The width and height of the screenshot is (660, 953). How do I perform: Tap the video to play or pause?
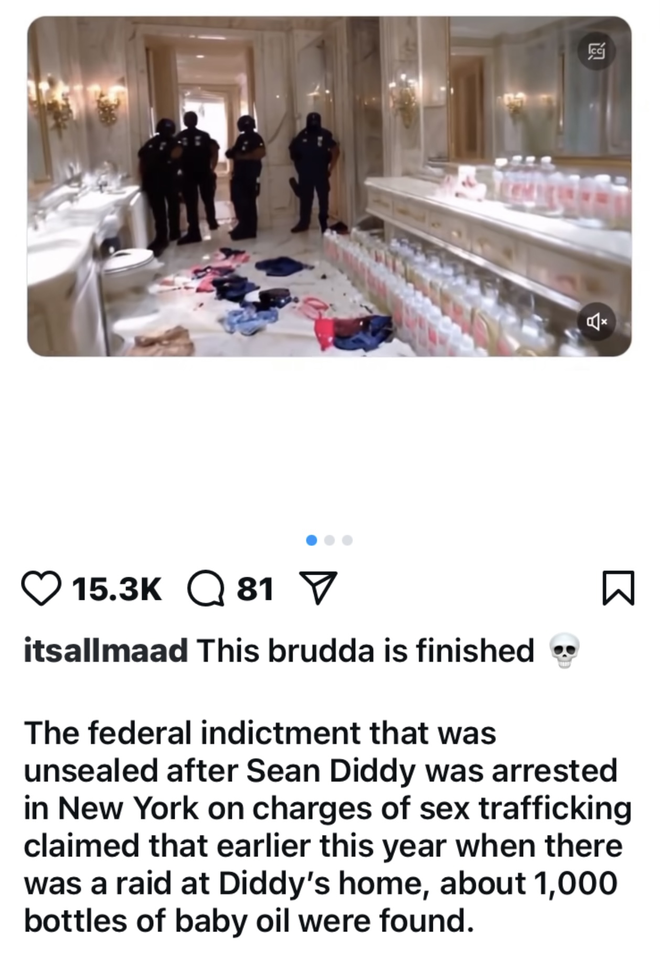pos(329,186)
